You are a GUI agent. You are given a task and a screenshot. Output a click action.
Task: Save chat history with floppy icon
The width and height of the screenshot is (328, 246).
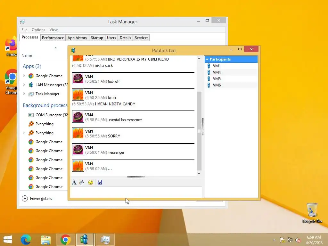[x=100, y=182]
